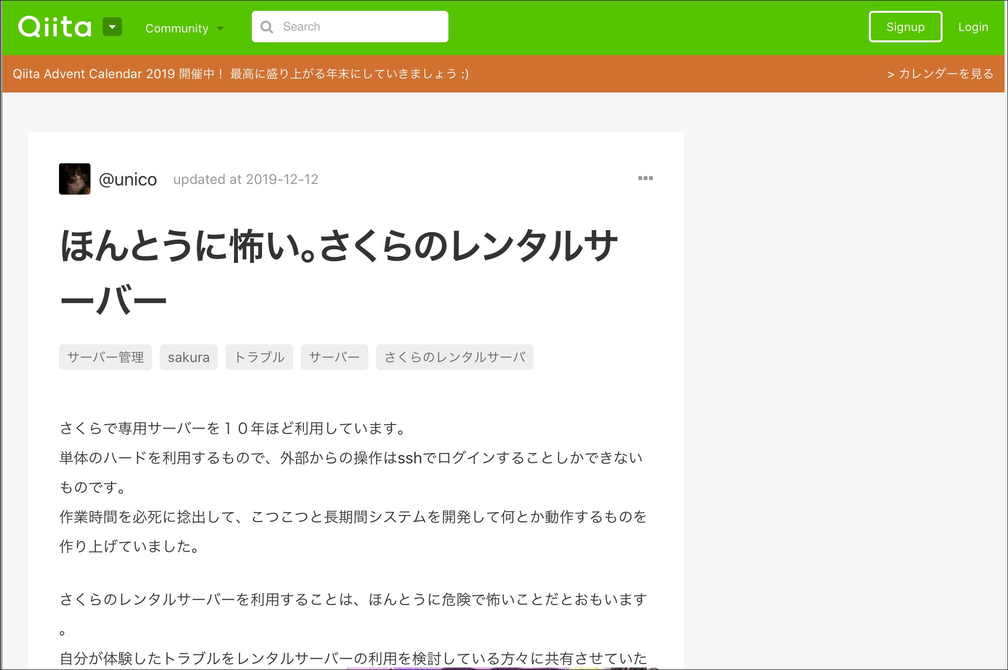Open the Advent Calendar 2019 banner text
This screenshot has height=670, width=1008.
pos(240,74)
